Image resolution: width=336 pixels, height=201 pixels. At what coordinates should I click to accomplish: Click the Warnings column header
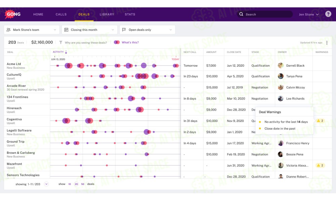[322, 52]
